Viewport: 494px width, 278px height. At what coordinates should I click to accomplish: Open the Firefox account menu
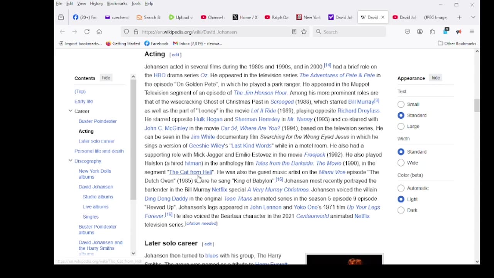pyautogui.click(x=420, y=32)
